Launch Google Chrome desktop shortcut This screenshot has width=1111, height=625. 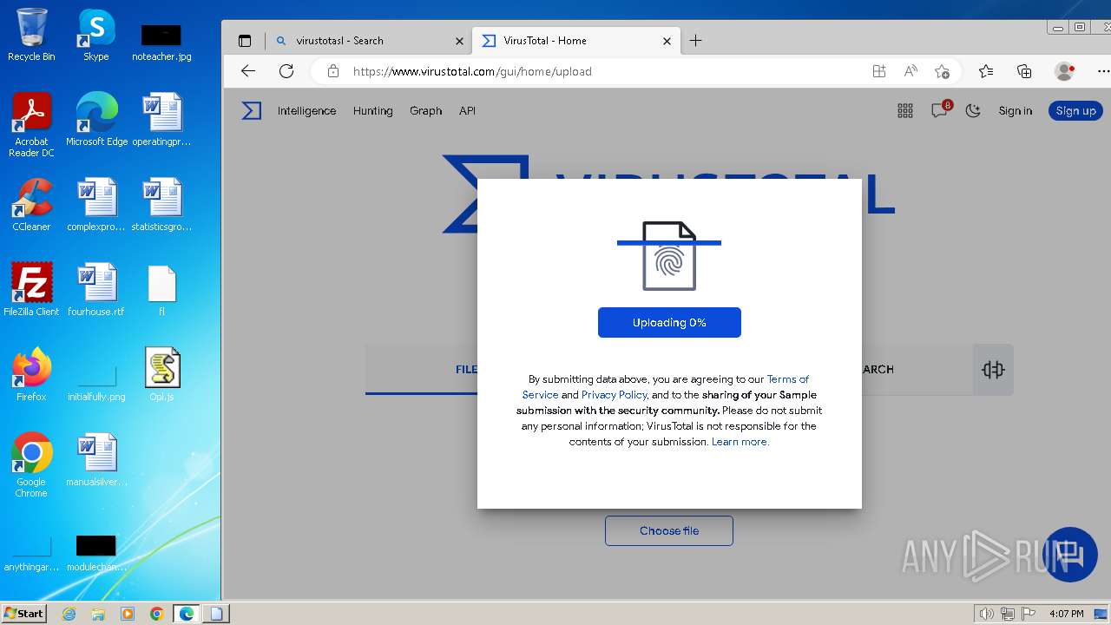pyautogui.click(x=31, y=465)
